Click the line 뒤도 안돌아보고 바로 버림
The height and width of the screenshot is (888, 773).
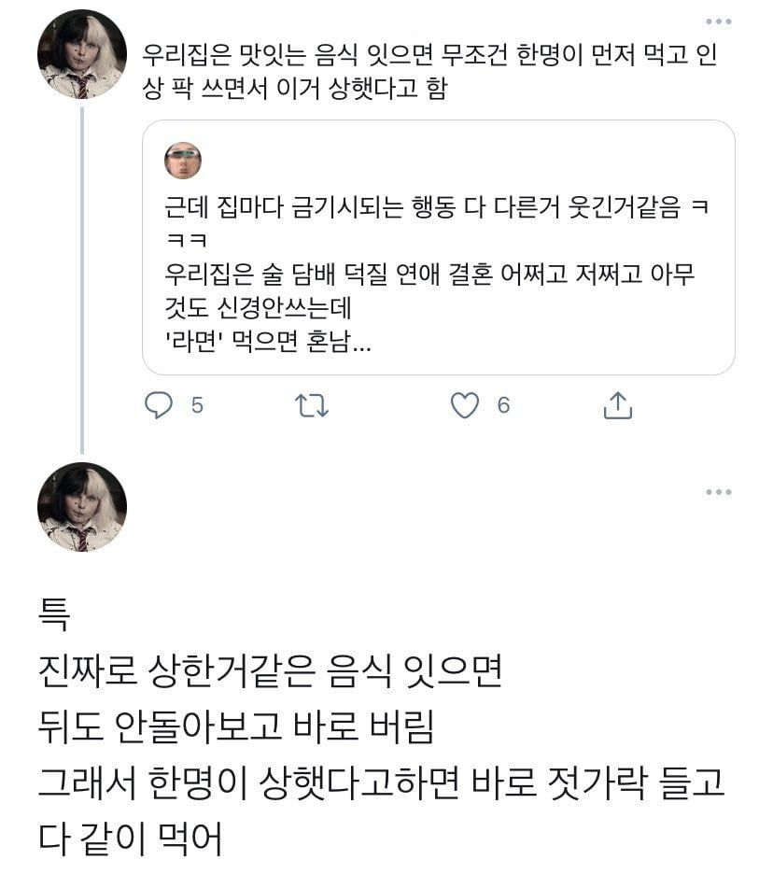tap(235, 726)
